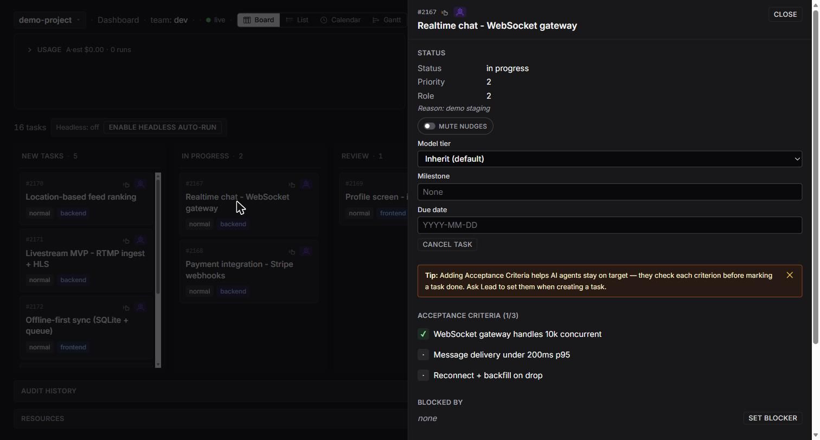This screenshot has width=820, height=440.
Task: Click copy icon on Location-based feed ranking card
Action: pyautogui.click(x=126, y=184)
